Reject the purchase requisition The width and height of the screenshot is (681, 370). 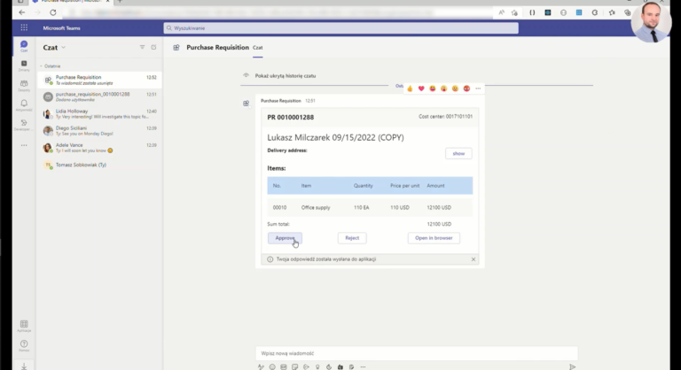pos(352,238)
